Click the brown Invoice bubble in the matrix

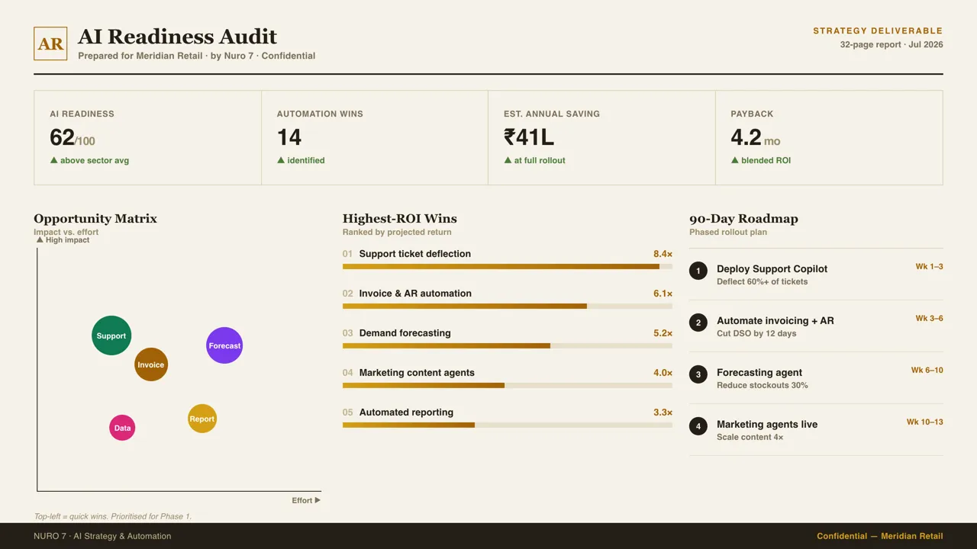pyautogui.click(x=151, y=364)
